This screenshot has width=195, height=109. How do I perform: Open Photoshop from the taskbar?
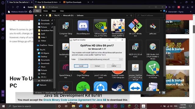click(x=122, y=106)
